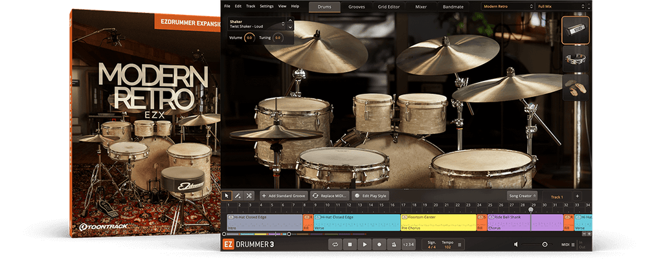Switch to the Grooves tab
This screenshot has width=663, height=269.
tap(356, 6)
